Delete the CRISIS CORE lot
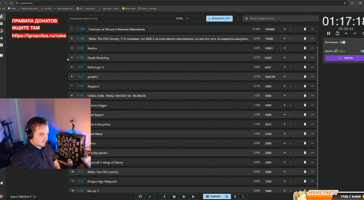This screenshot has width=364, height=200. [305, 96]
